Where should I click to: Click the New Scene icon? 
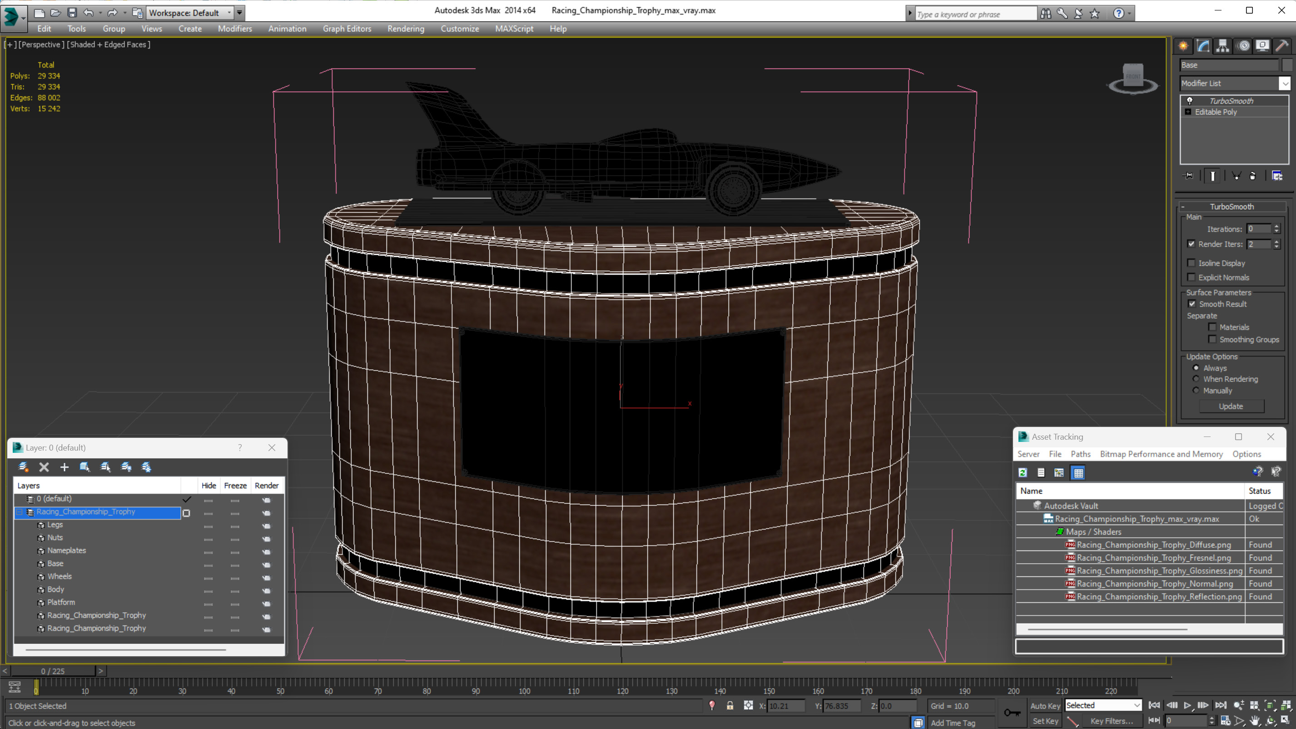click(39, 13)
